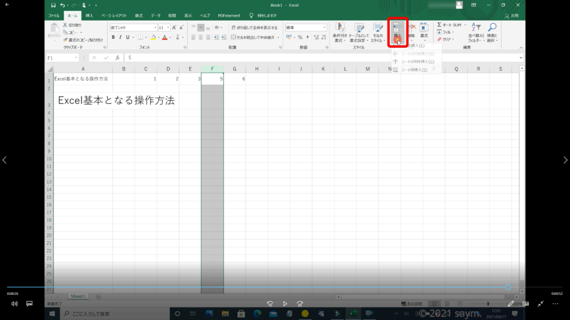This screenshot has height=320, width=570.
Task: Toggle the video captions button
Action: (x=30, y=304)
